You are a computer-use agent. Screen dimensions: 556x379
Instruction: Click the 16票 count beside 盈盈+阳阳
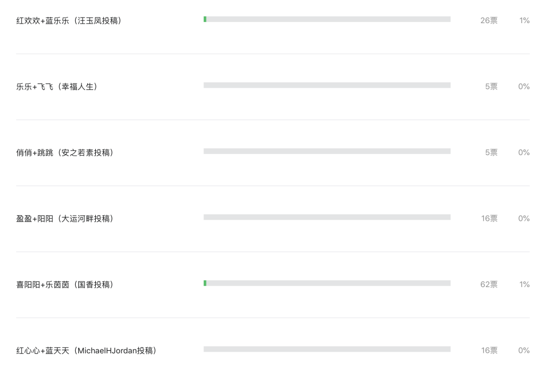click(489, 218)
